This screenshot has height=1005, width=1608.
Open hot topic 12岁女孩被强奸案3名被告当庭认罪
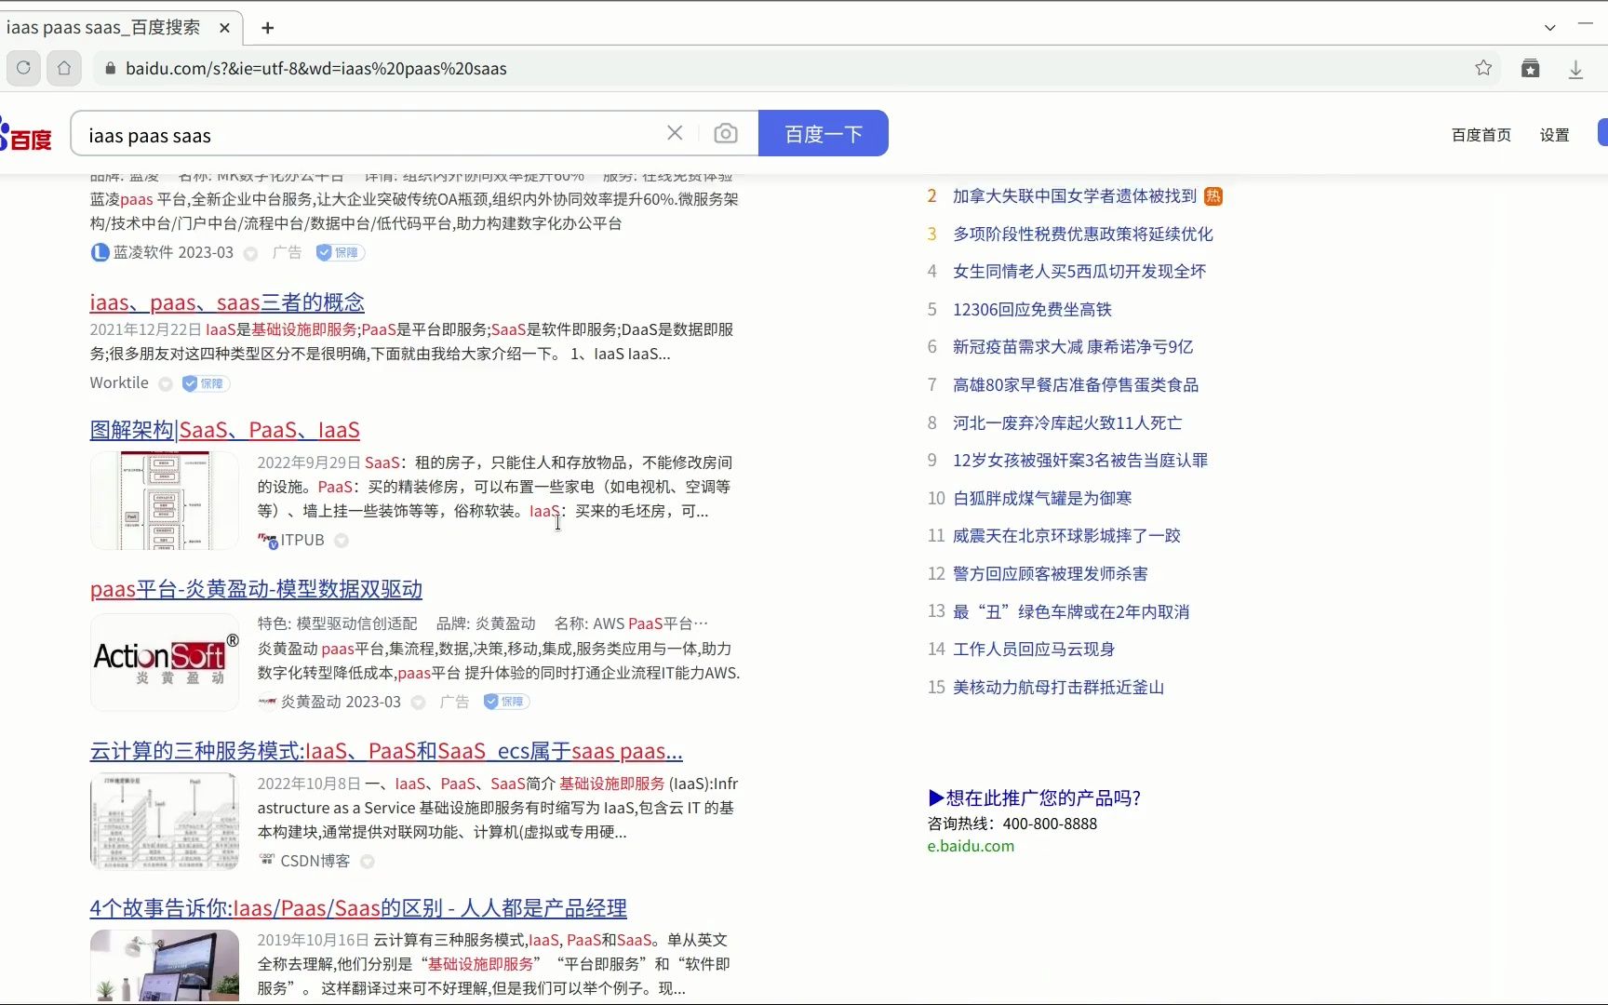pyautogui.click(x=1080, y=461)
